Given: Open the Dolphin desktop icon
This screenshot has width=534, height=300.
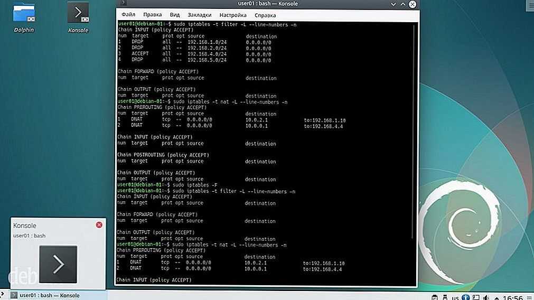Looking at the screenshot, I should click(24, 18).
